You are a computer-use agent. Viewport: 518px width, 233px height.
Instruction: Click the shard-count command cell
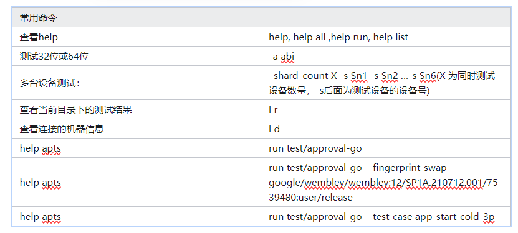pos(385,83)
